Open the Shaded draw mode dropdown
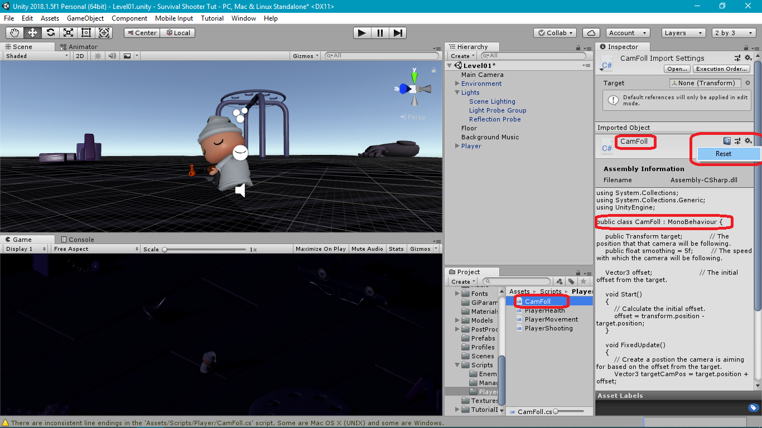The width and height of the screenshot is (762, 428). 37,56
